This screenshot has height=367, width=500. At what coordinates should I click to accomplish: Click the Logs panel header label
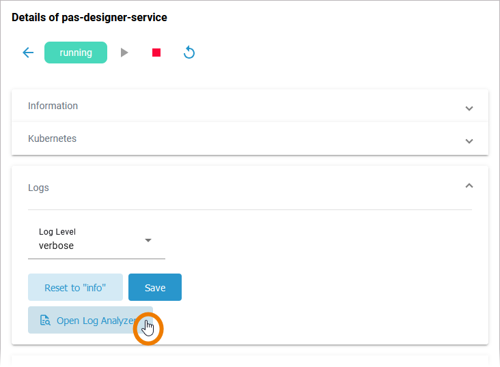(38, 188)
